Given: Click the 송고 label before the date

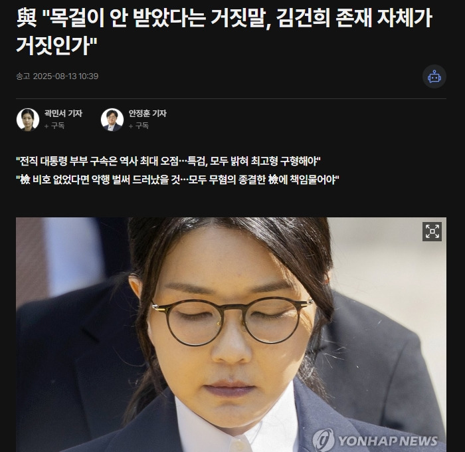Looking at the screenshot, I should 23,76.
